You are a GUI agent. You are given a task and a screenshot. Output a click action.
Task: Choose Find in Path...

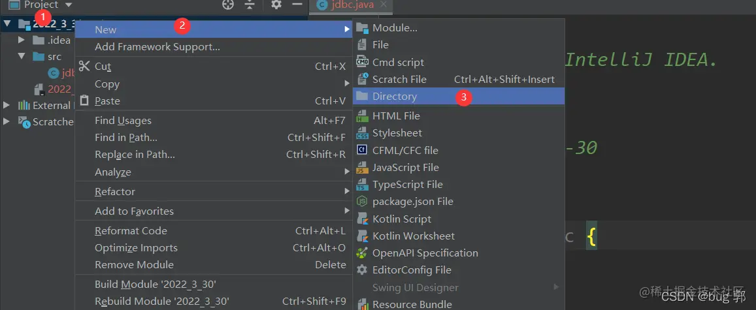tap(213, 137)
